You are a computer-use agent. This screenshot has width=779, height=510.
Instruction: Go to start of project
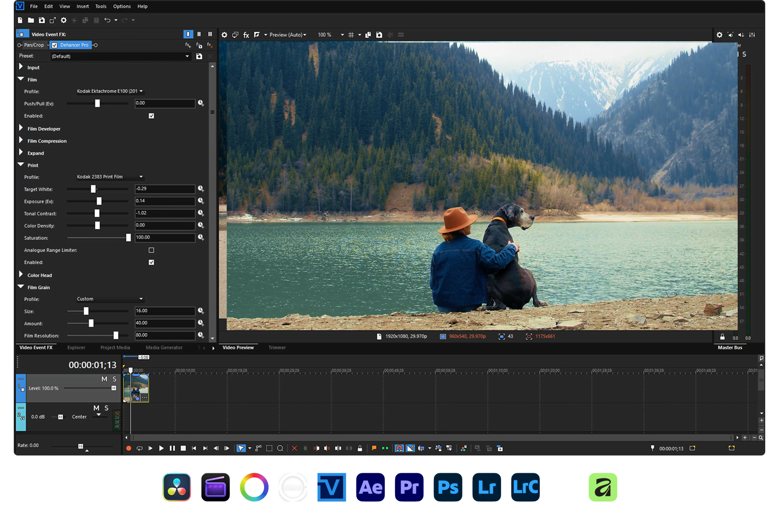click(x=194, y=448)
